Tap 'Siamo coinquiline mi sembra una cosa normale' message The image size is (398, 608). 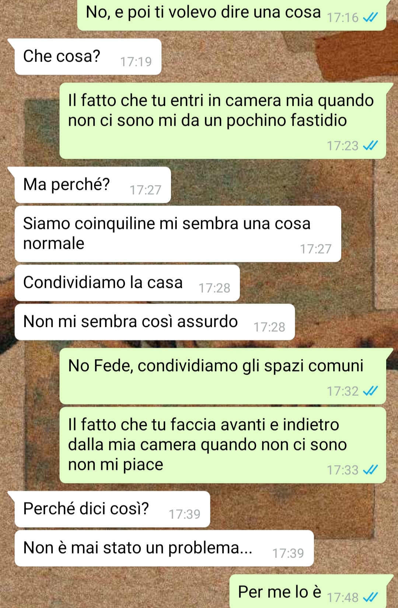178,234
